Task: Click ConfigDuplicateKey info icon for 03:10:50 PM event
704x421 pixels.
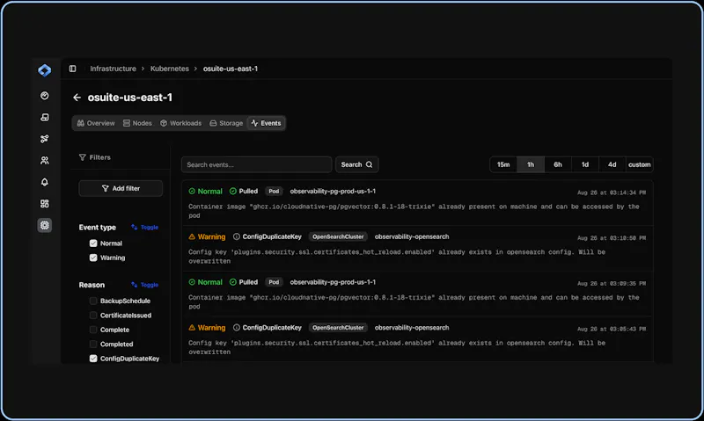Action: (236, 236)
